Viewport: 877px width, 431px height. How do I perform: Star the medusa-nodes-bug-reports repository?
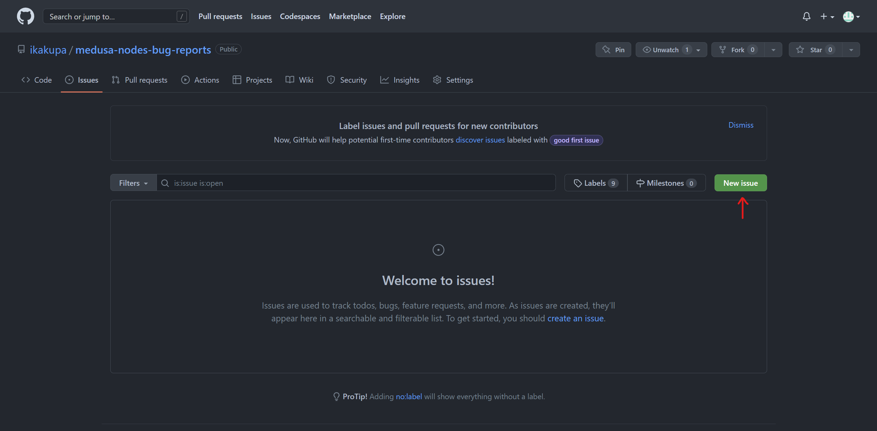[815, 49]
